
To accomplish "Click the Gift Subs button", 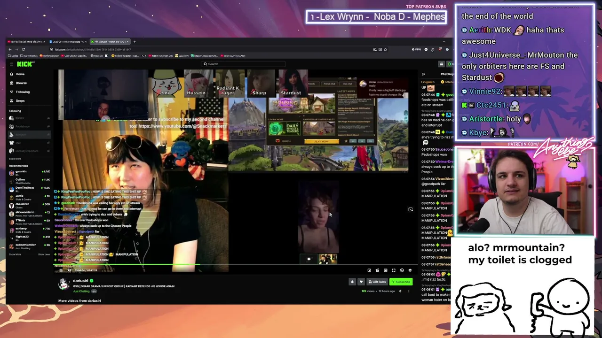I will coord(377,282).
